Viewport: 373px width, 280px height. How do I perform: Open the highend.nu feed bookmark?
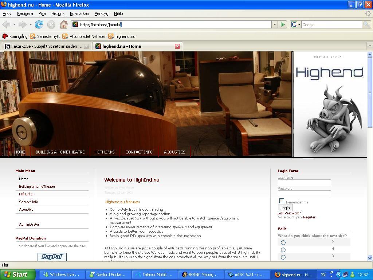click(122, 36)
